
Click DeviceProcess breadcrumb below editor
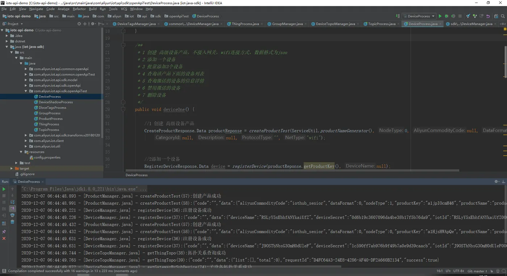tap(137, 175)
